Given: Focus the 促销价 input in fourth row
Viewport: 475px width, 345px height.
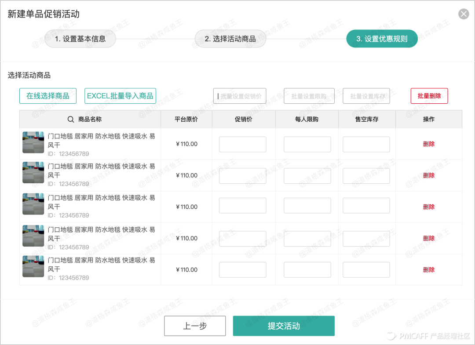Looking at the screenshot, I should click(243, 239).
